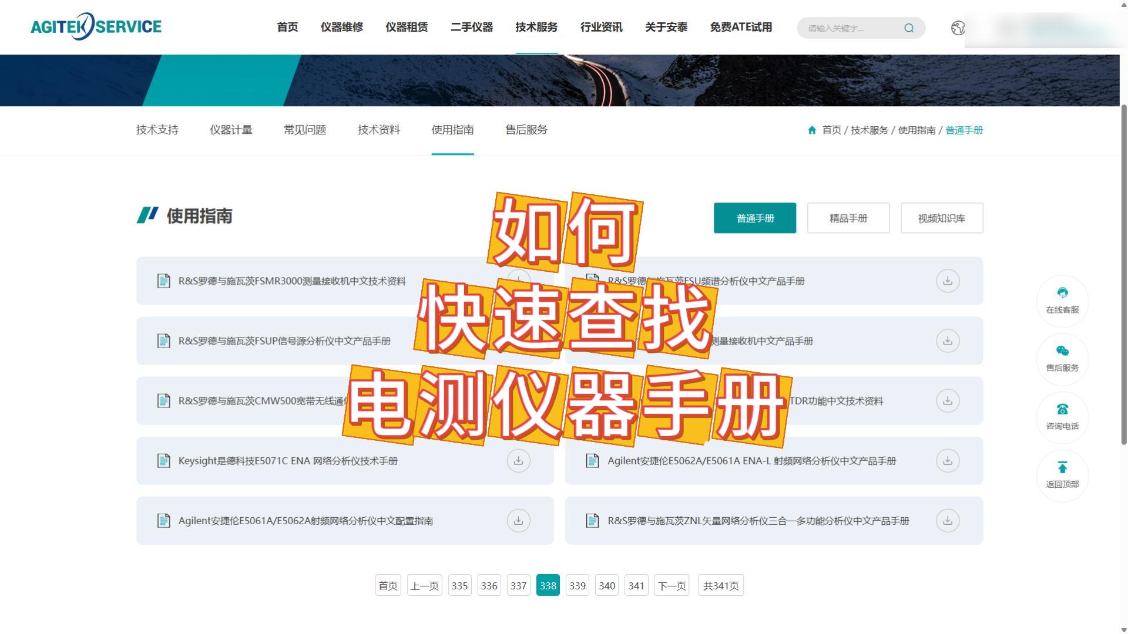This screenshot has width=1128, height=634.
Task: Click document icon of FSMR3000 row
Action: tap(164, 281)
